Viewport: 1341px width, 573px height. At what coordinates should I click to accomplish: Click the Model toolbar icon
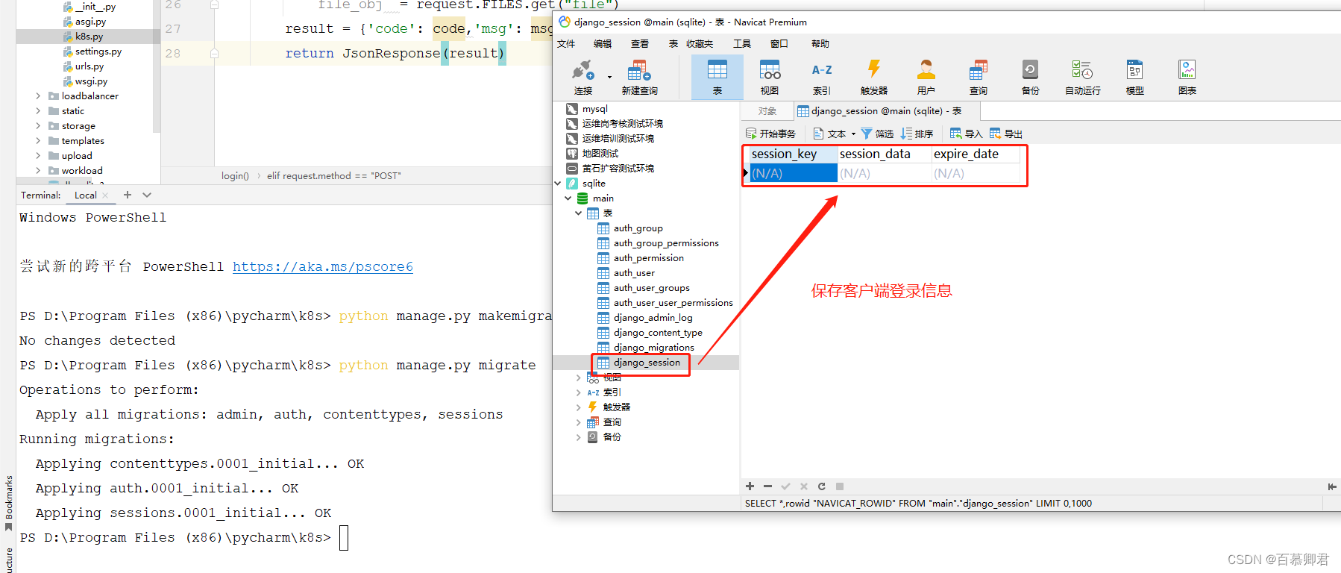point(1134,78)
